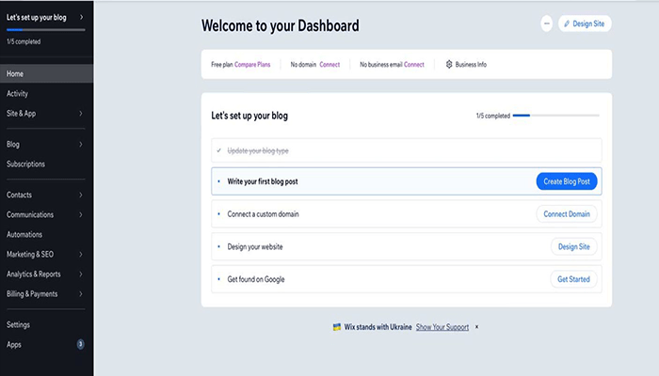The width and height of the screenshot is (659, 376).
Task: Open Activity in the sidebar
Action: point(17,94)
